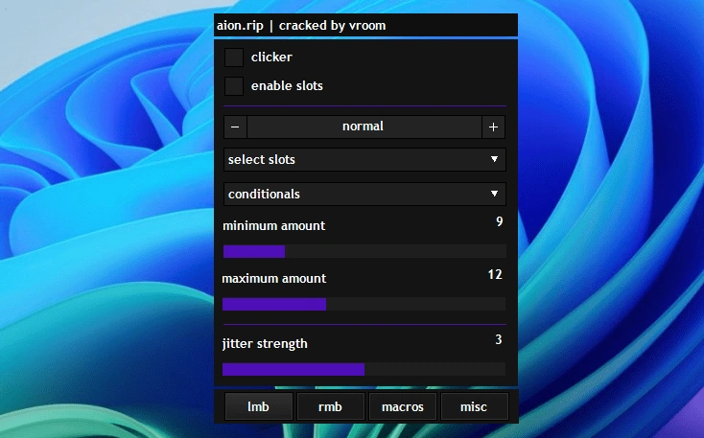Click the maximum amount label
The image size is (704, 438).
[x=274, y=279]
